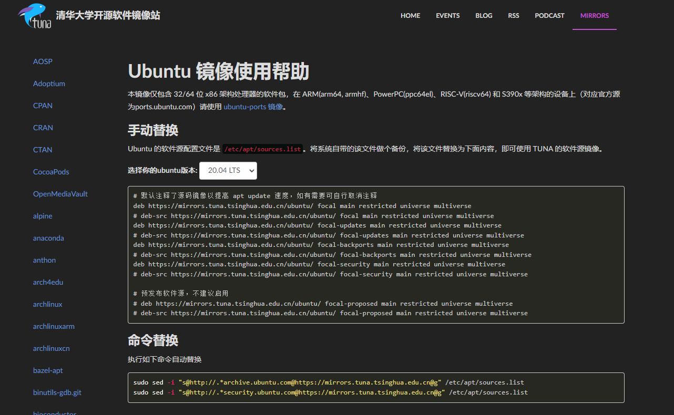The image size is (674, 415).
Task: Open archlinuxarm in the sidebar
Action: (54, 326)
